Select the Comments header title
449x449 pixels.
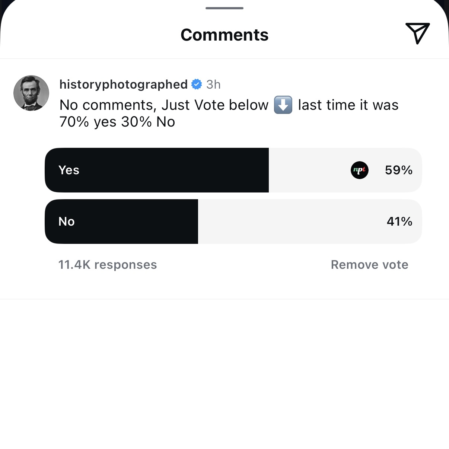pos(224,34)
